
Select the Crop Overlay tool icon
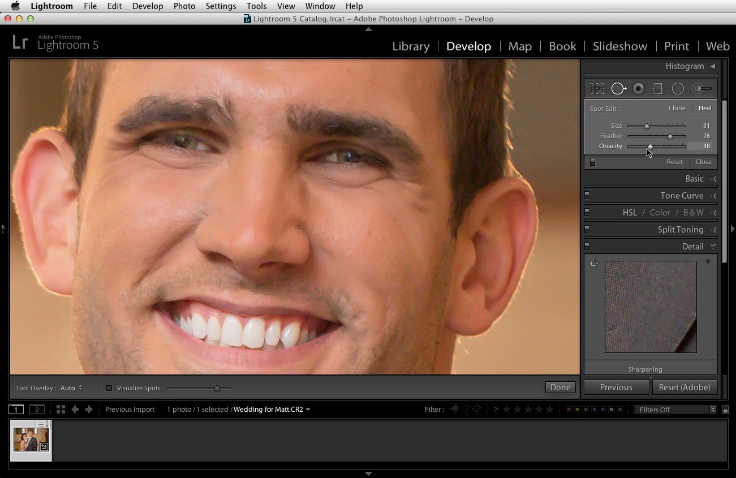pyautogui.click(x=597, y=89)
